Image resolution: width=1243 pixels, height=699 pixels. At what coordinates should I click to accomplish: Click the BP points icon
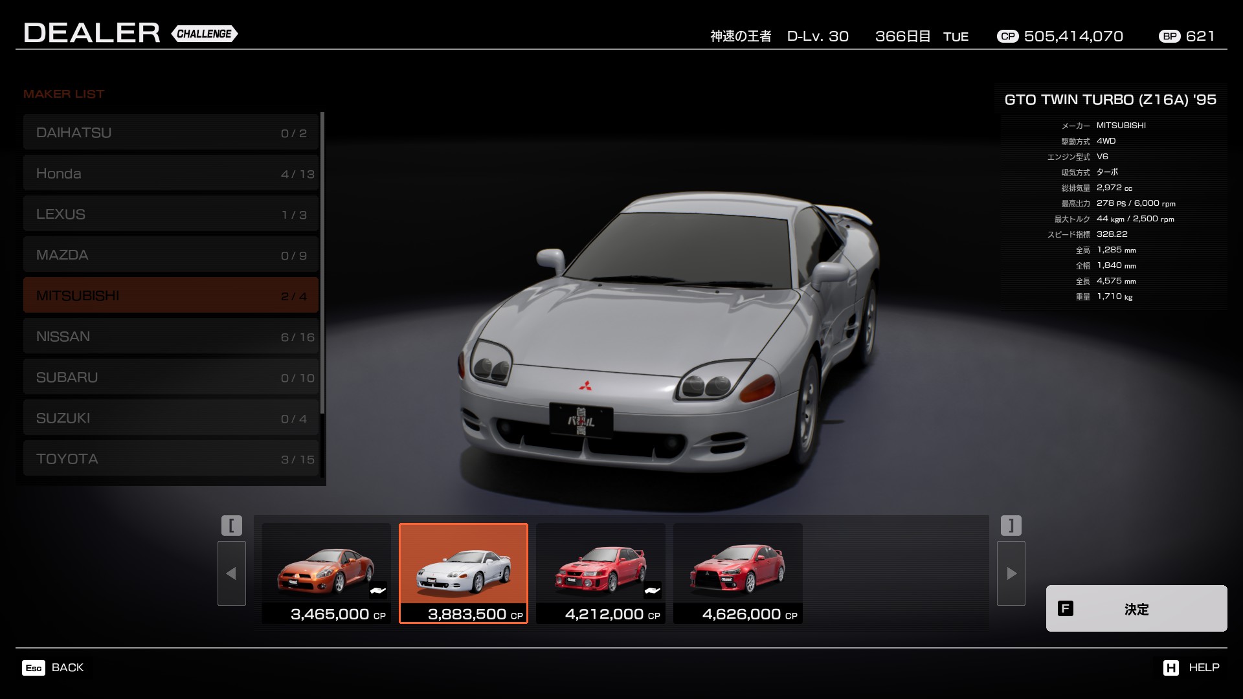pos(1169,36)
